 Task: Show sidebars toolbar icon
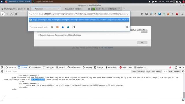pos(147,14)
